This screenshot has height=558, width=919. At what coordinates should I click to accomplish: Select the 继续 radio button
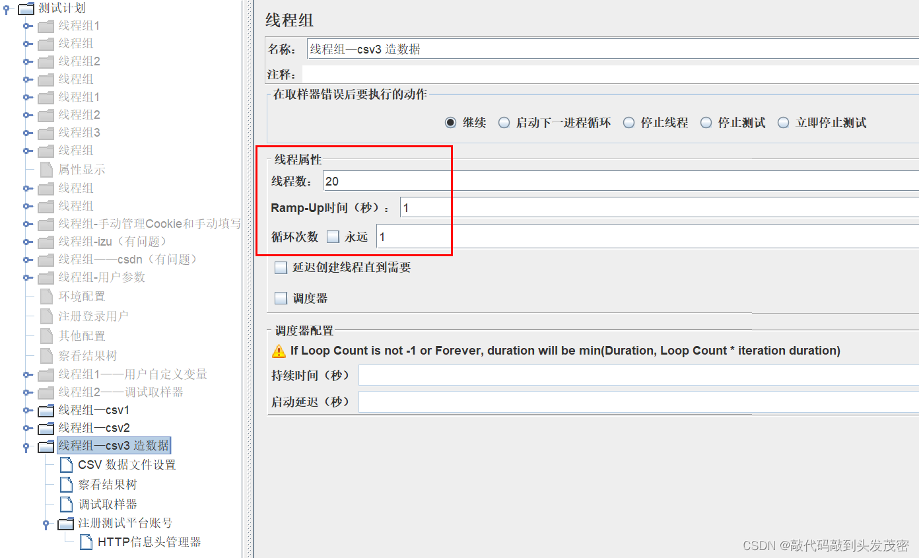point(451,123)
